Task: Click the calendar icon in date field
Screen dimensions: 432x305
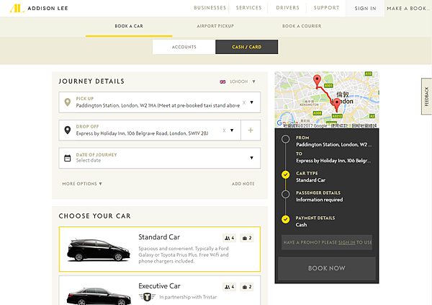Action: (x=67, y=158)
